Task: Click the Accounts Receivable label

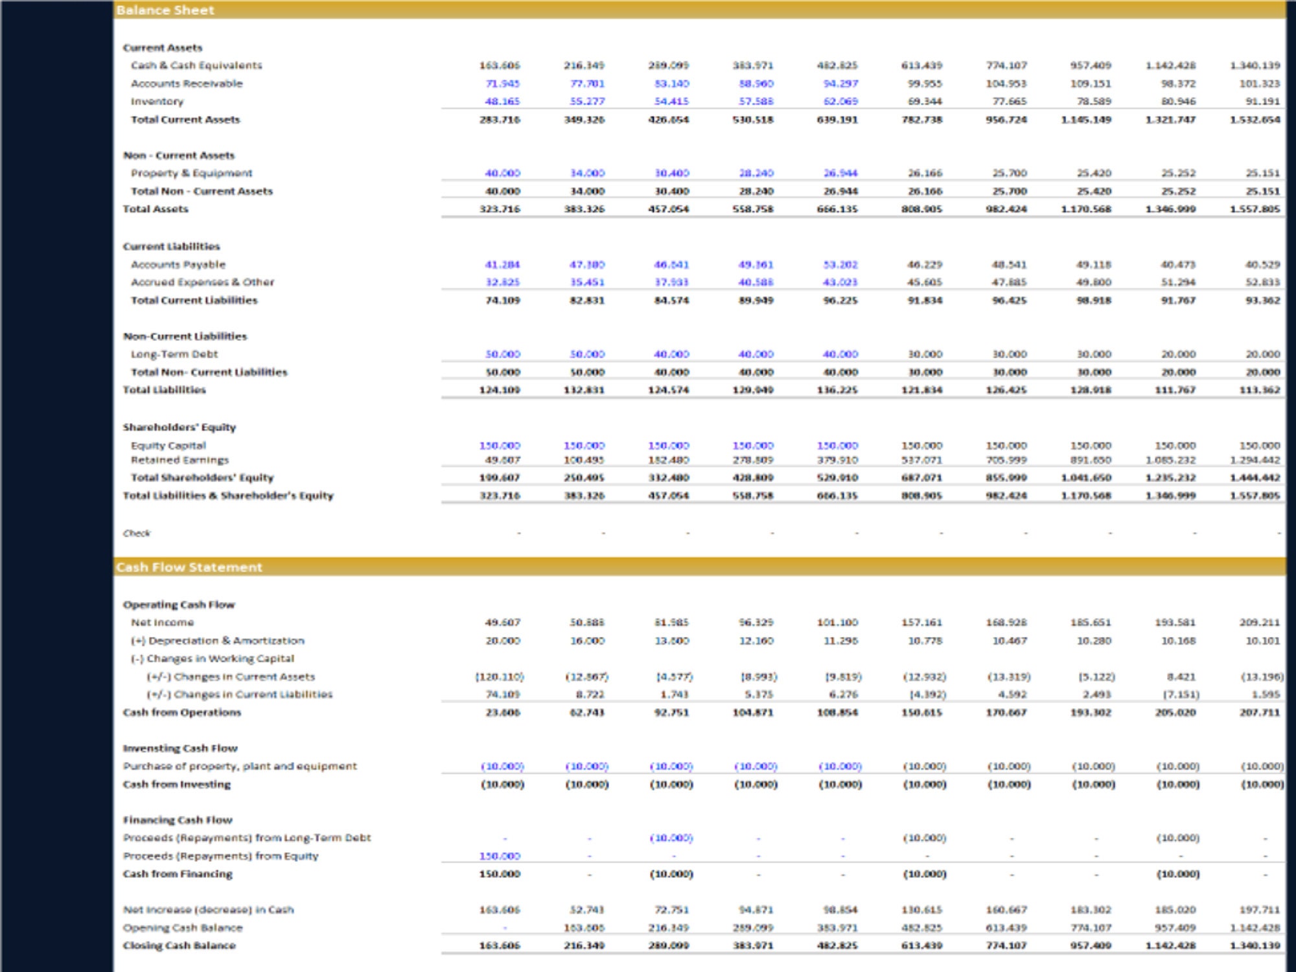Action: click(187, 84)
